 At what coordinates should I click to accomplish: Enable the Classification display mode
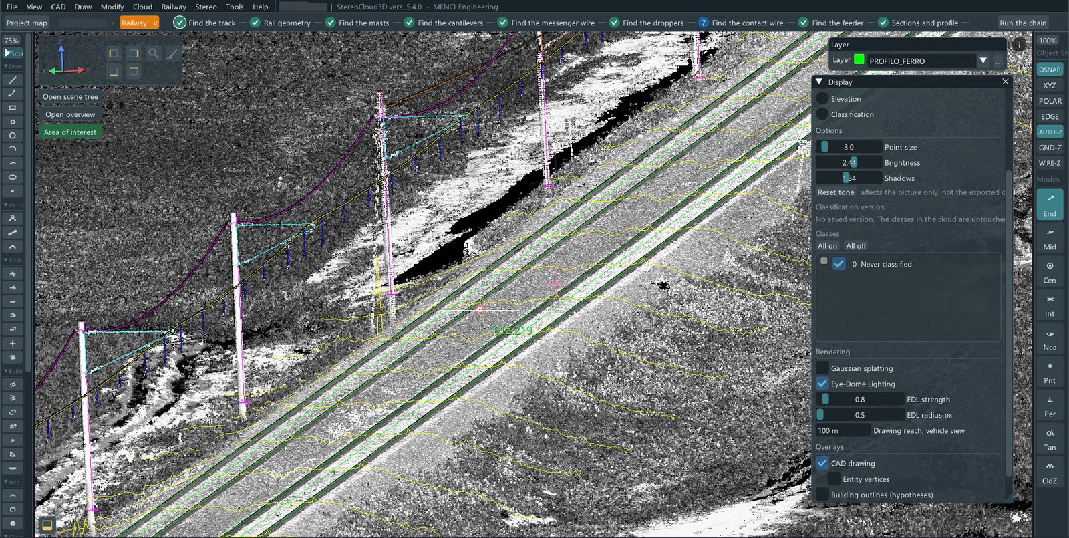822,114
